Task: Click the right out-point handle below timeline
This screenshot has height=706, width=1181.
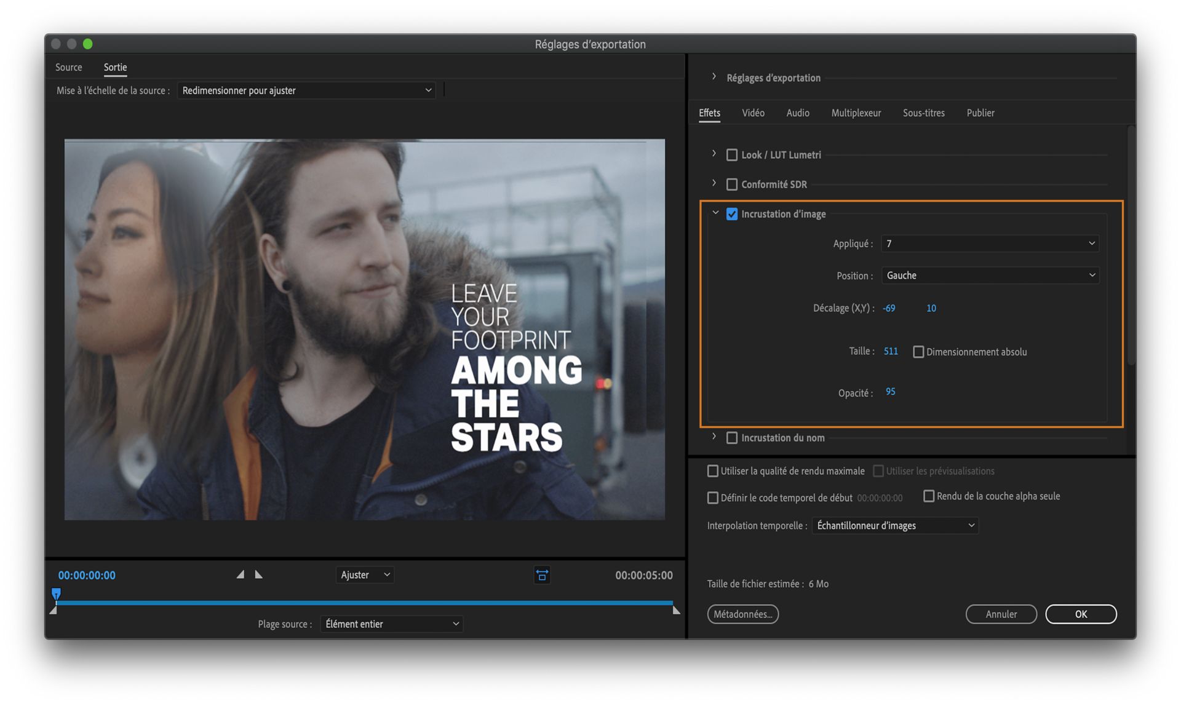Action: coord(676,610)
